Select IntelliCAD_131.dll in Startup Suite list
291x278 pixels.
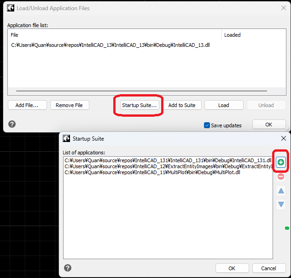click(x=168, y=160)
